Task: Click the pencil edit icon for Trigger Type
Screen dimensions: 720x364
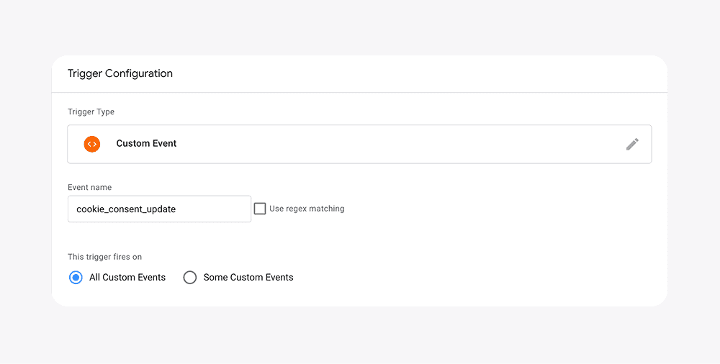Action: tap(632, 144)
